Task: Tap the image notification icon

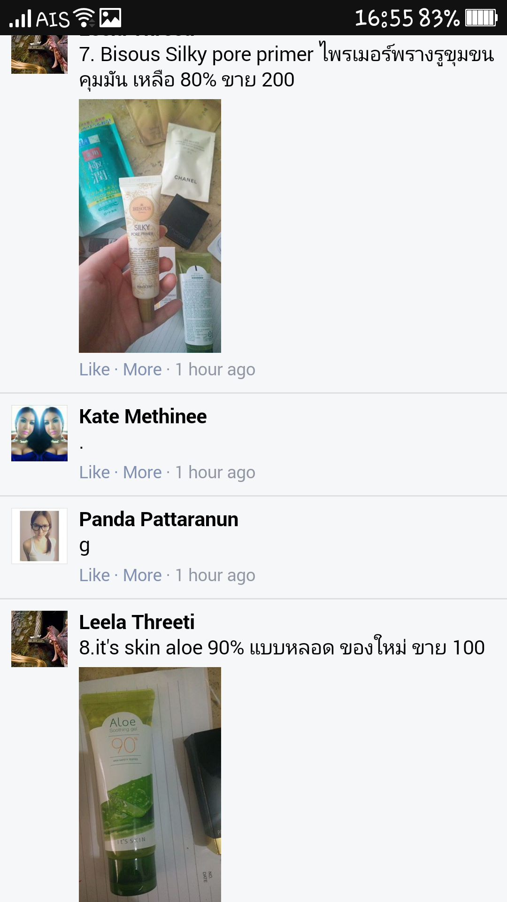Action: [x=111, y=18]
